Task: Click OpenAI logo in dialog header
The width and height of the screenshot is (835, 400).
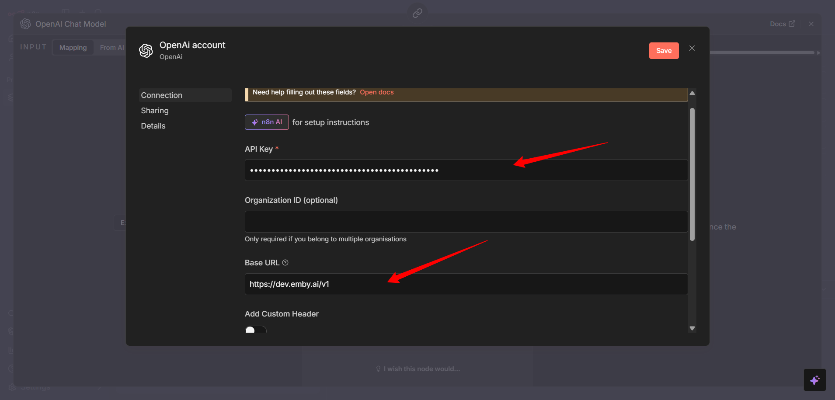Action: point(146,51)
